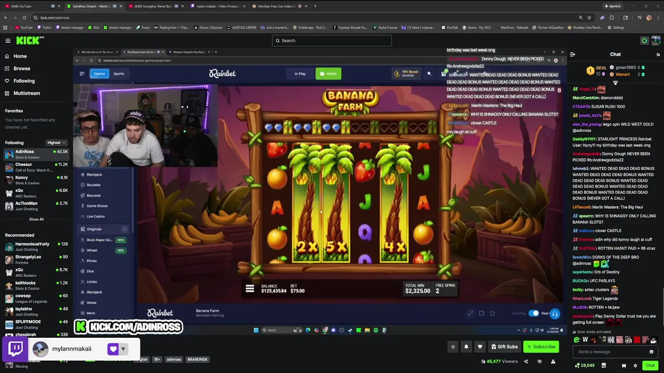This screenshot has width=664, height=373.
Task: Click the Kick logo
Action: 30,40
